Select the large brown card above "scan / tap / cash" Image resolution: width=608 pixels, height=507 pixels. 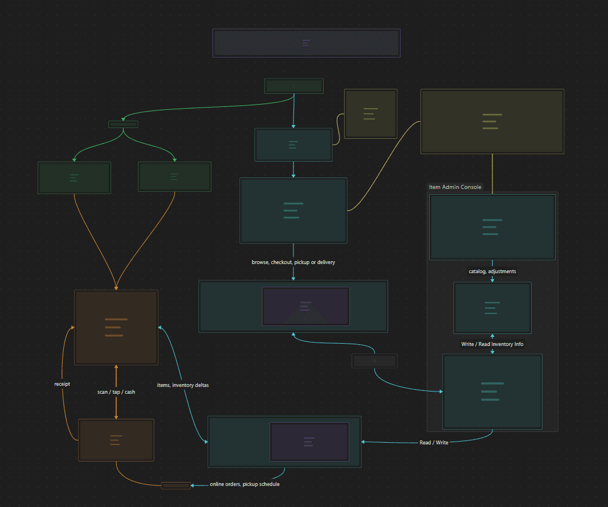point(116,327)
